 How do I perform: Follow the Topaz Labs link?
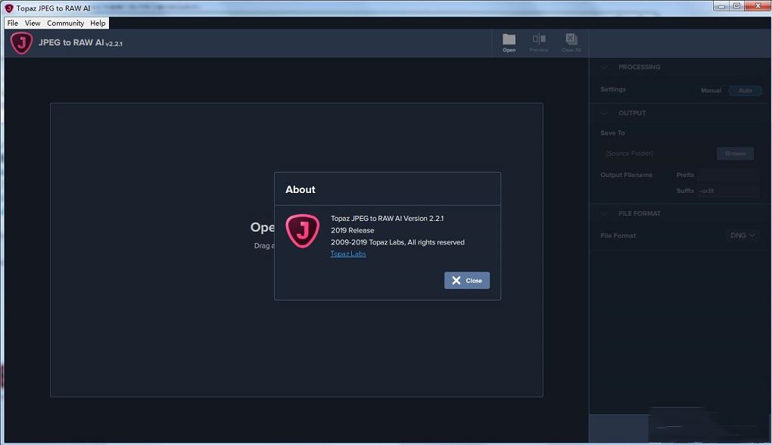coord(348,254)
